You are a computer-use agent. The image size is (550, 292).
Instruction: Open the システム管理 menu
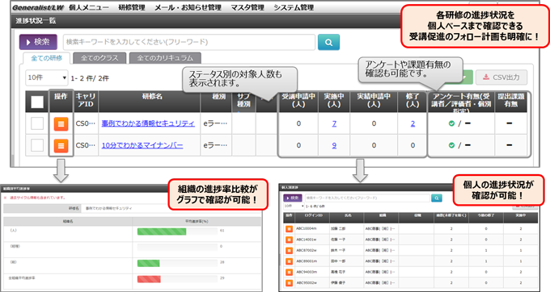tap(294, 7)
